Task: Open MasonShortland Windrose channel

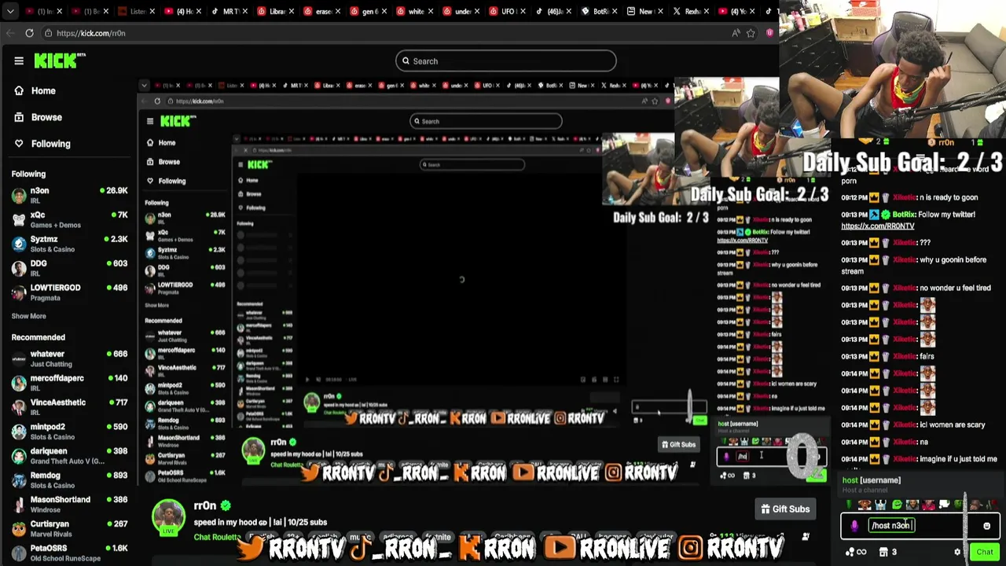Action: click(x=69, y=505)
